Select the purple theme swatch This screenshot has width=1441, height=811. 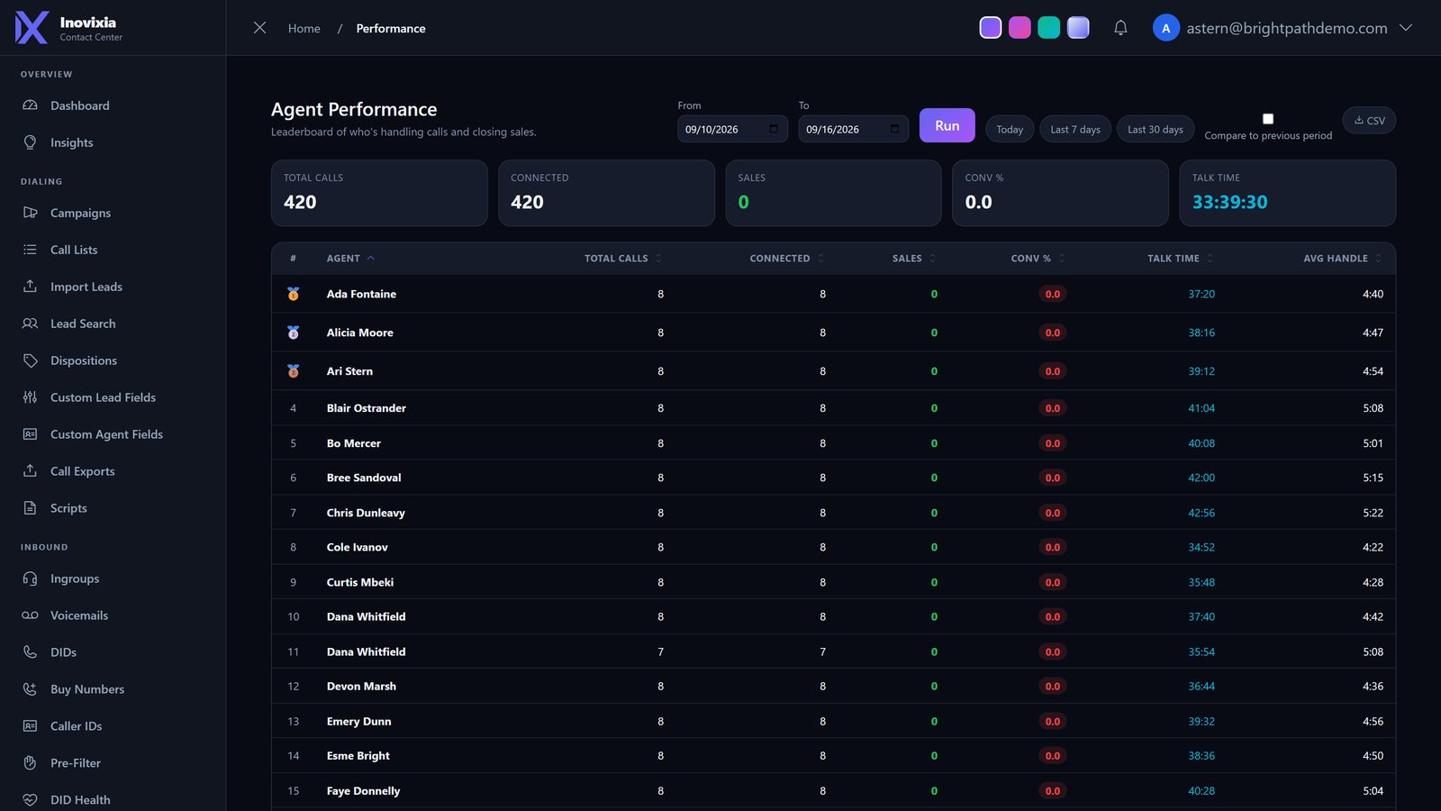[x=990, y=28]
